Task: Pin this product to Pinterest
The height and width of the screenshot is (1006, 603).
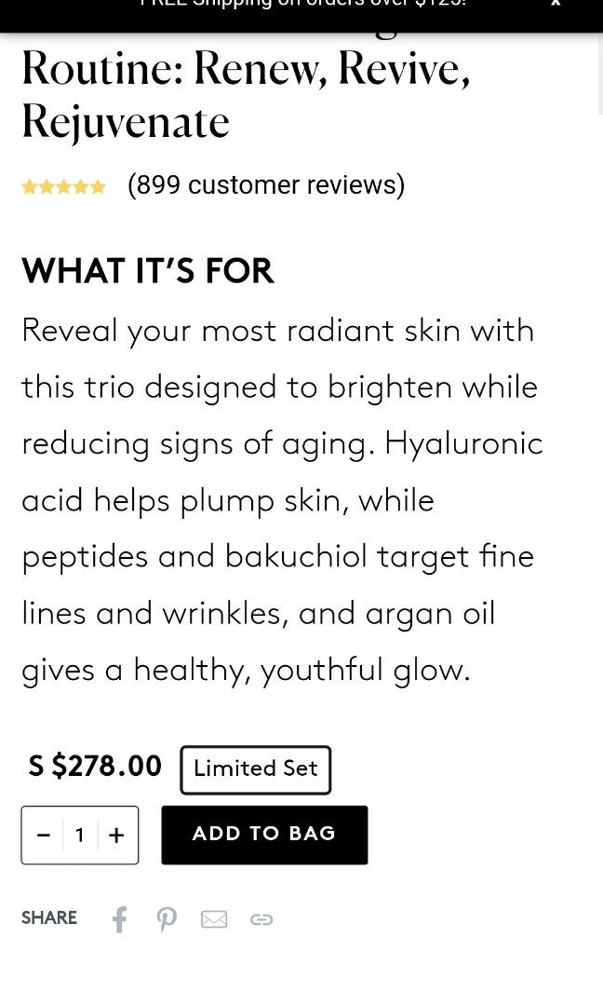Action: coord(167,919)
